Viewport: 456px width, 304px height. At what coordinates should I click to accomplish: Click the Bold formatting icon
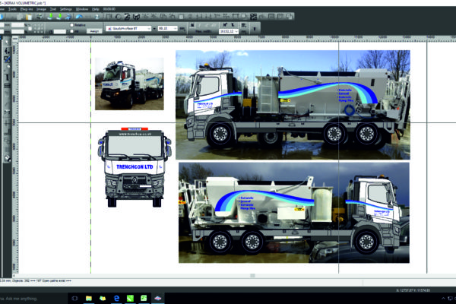pyautogui.click(x=192, y=25)
